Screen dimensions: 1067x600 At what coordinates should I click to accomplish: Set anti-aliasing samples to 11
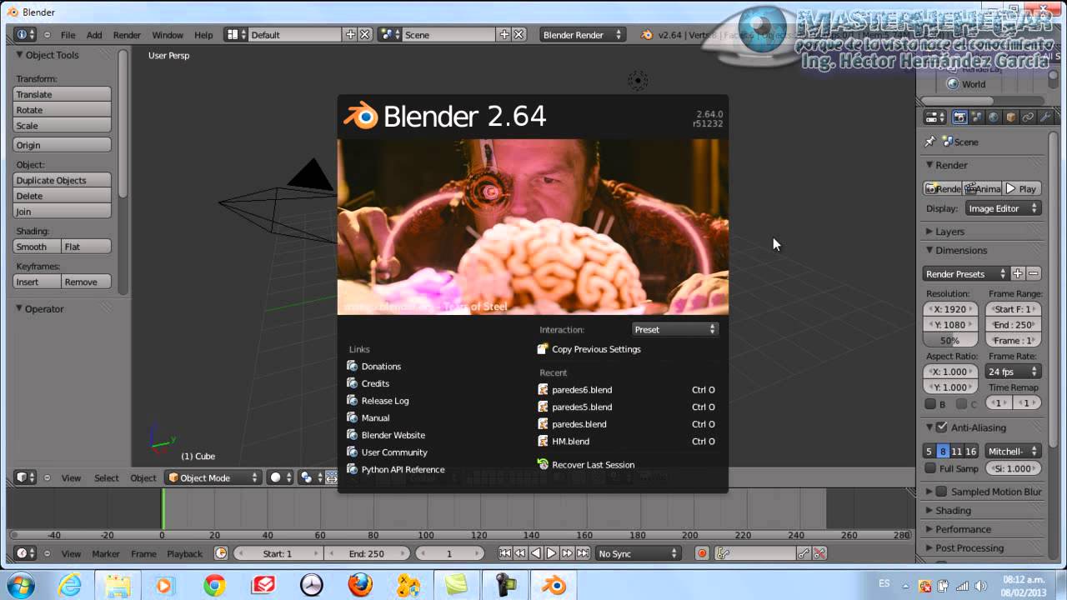(x=956, y=451)
